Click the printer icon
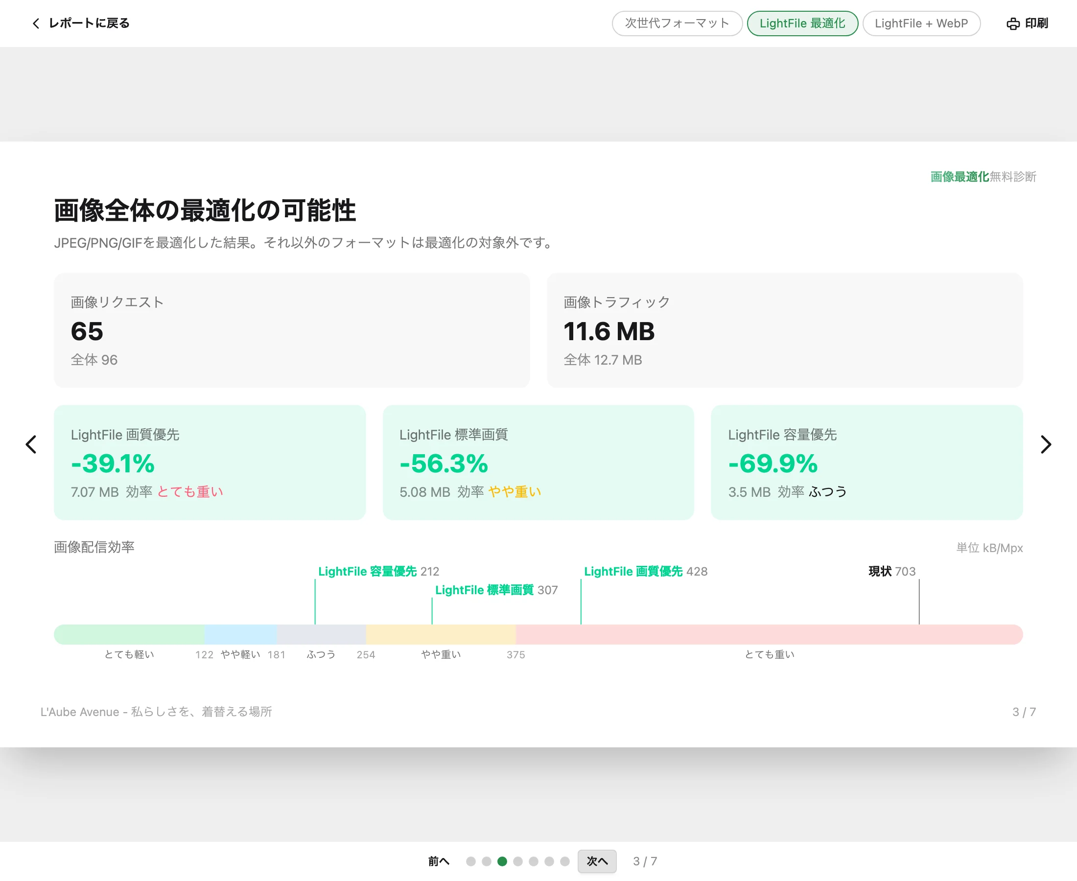This screenshot has height=881, width=1077. click(x=1012, y=23)
